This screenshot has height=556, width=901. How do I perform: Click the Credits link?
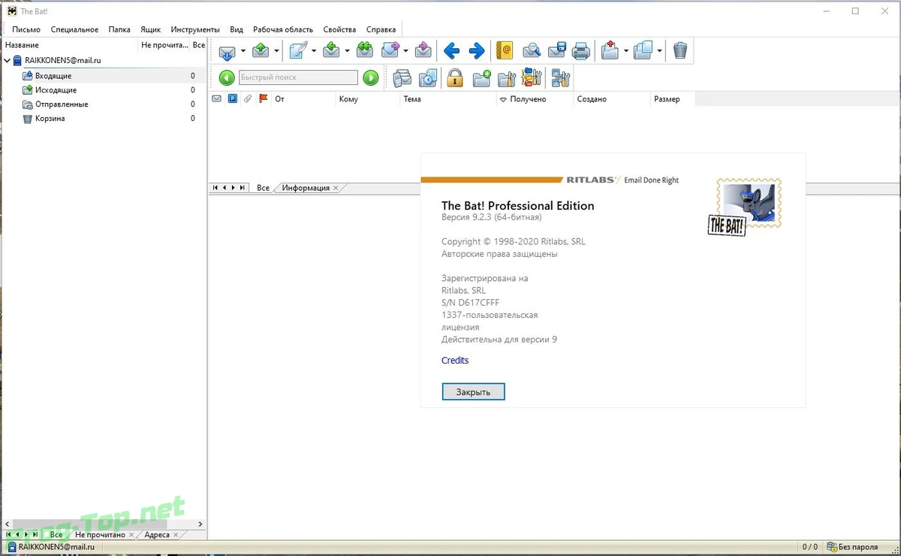pos(455,361)
